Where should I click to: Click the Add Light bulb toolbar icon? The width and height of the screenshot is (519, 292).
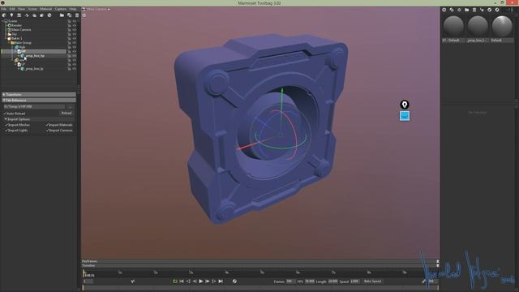click(11, 15)
